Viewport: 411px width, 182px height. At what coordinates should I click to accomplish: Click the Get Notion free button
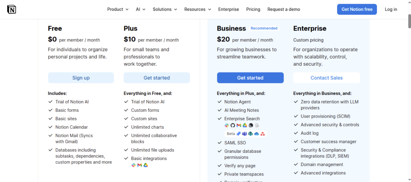pyautogui.click(x=357, y=9)
